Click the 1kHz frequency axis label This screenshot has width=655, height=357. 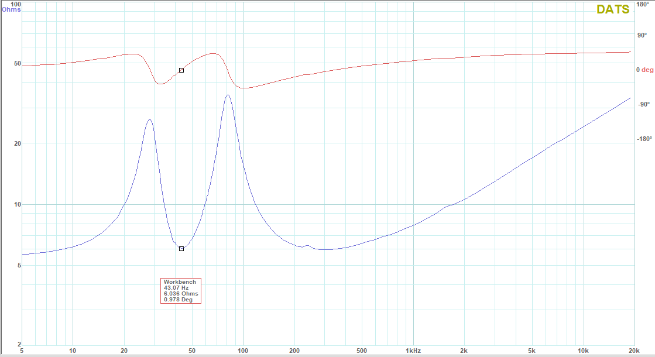(413, 351)
